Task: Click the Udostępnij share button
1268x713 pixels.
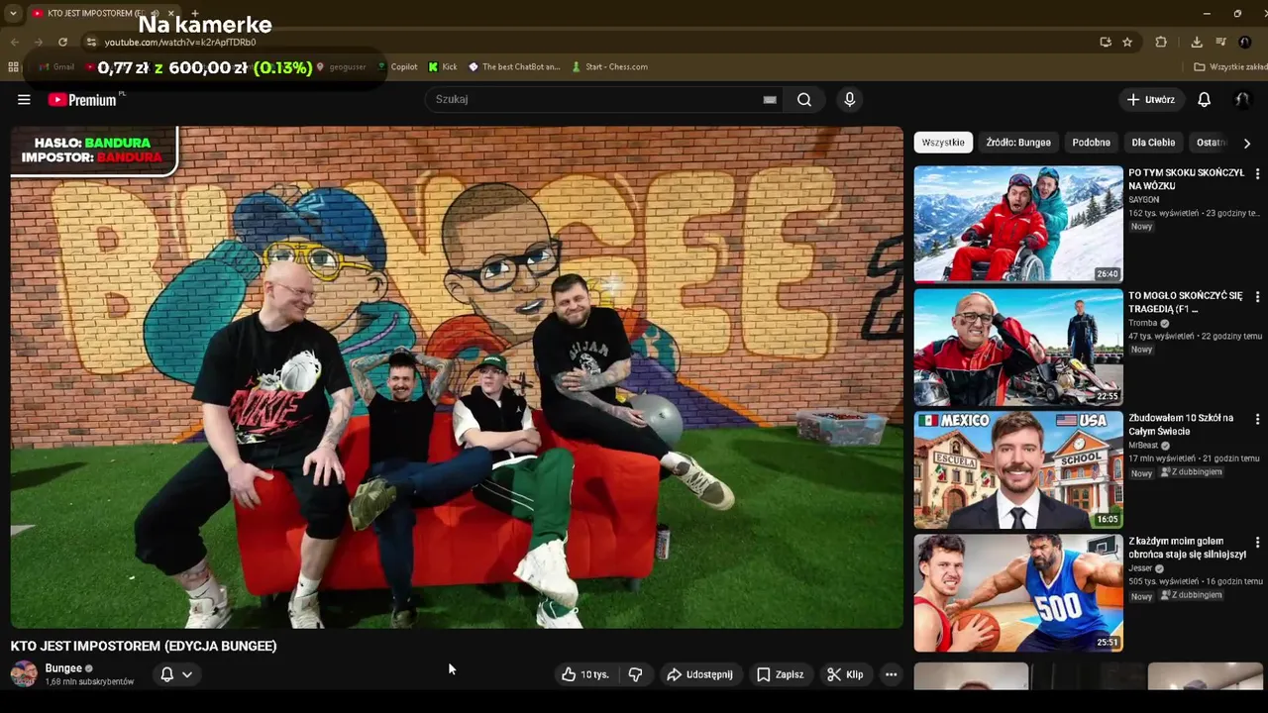Action: pos(699,674)
